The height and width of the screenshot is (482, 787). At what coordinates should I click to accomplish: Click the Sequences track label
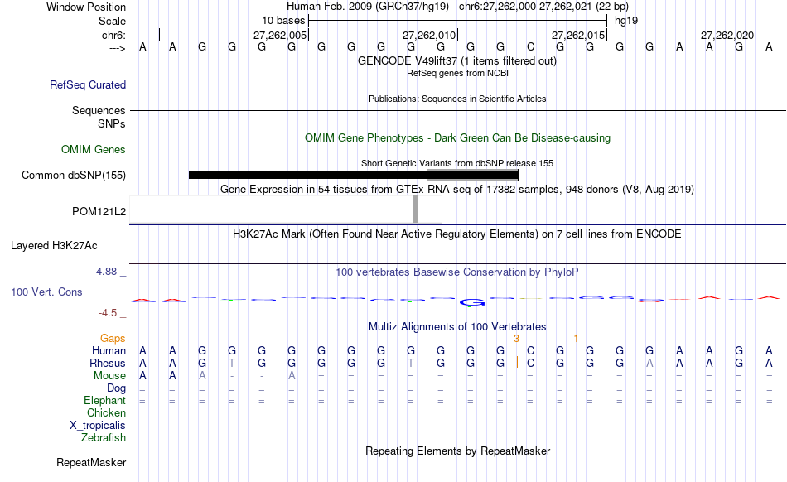pyautogui.click(x=99, y=110)
